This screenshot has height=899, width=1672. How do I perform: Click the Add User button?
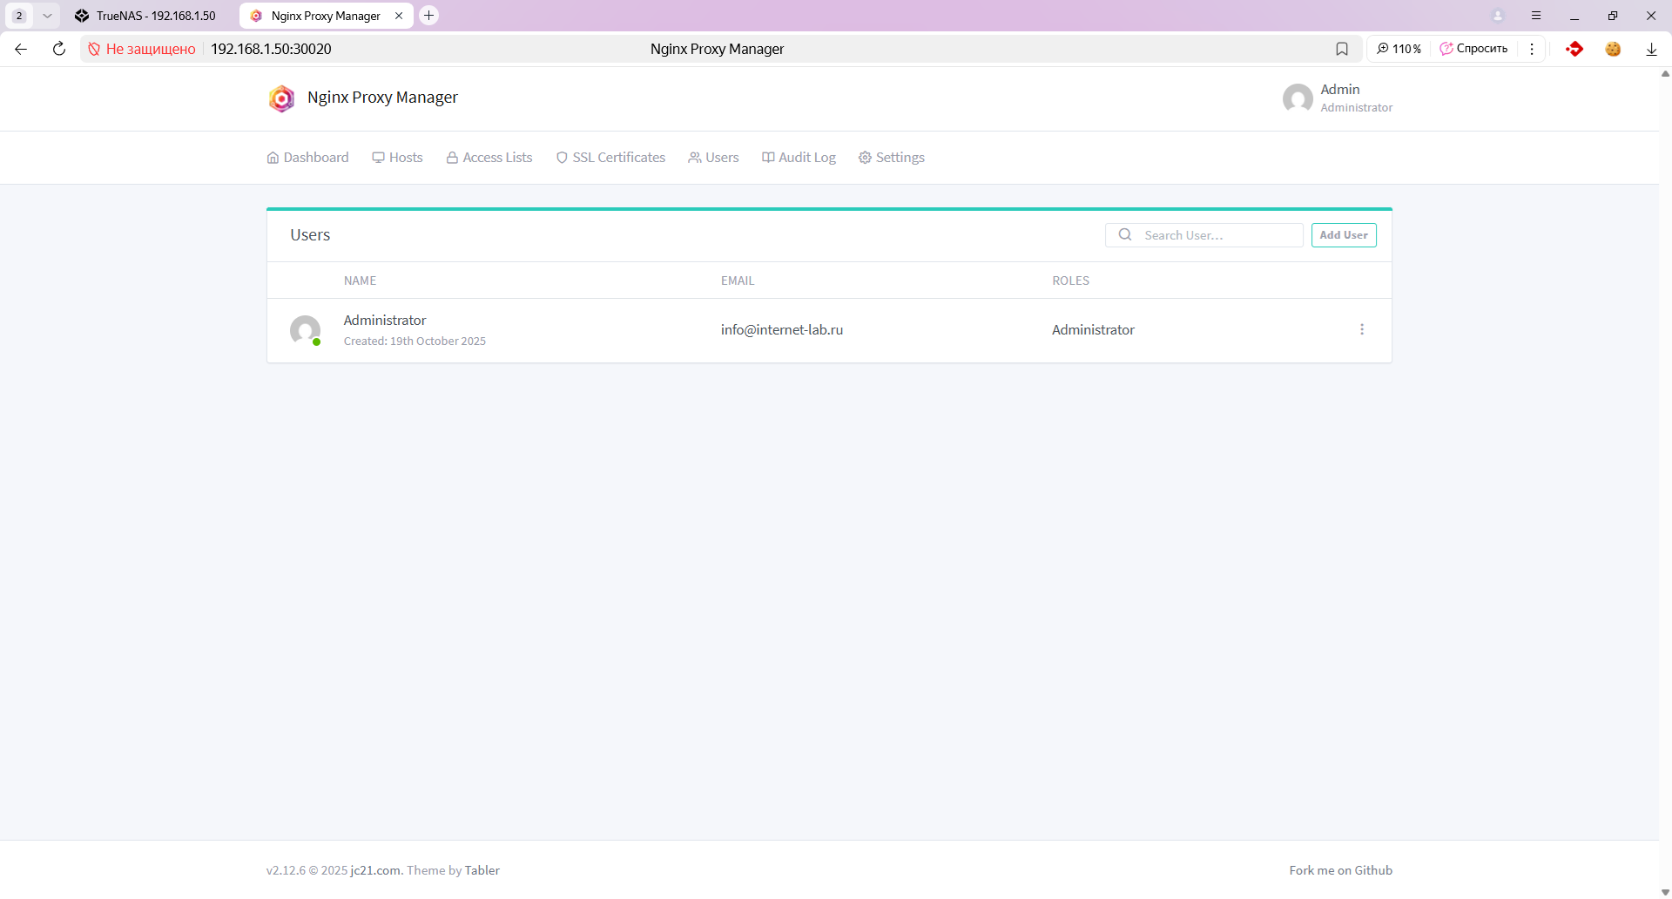click(x=1343, y=235)
